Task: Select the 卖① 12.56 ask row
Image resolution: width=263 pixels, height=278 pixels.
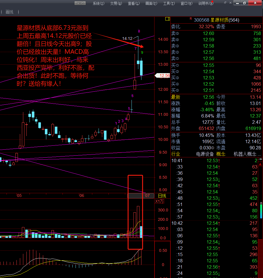Action: (216, 58)
